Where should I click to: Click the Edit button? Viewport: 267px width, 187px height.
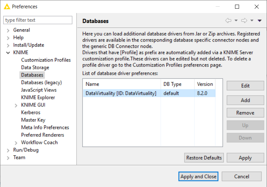click(x=245, y=86)
